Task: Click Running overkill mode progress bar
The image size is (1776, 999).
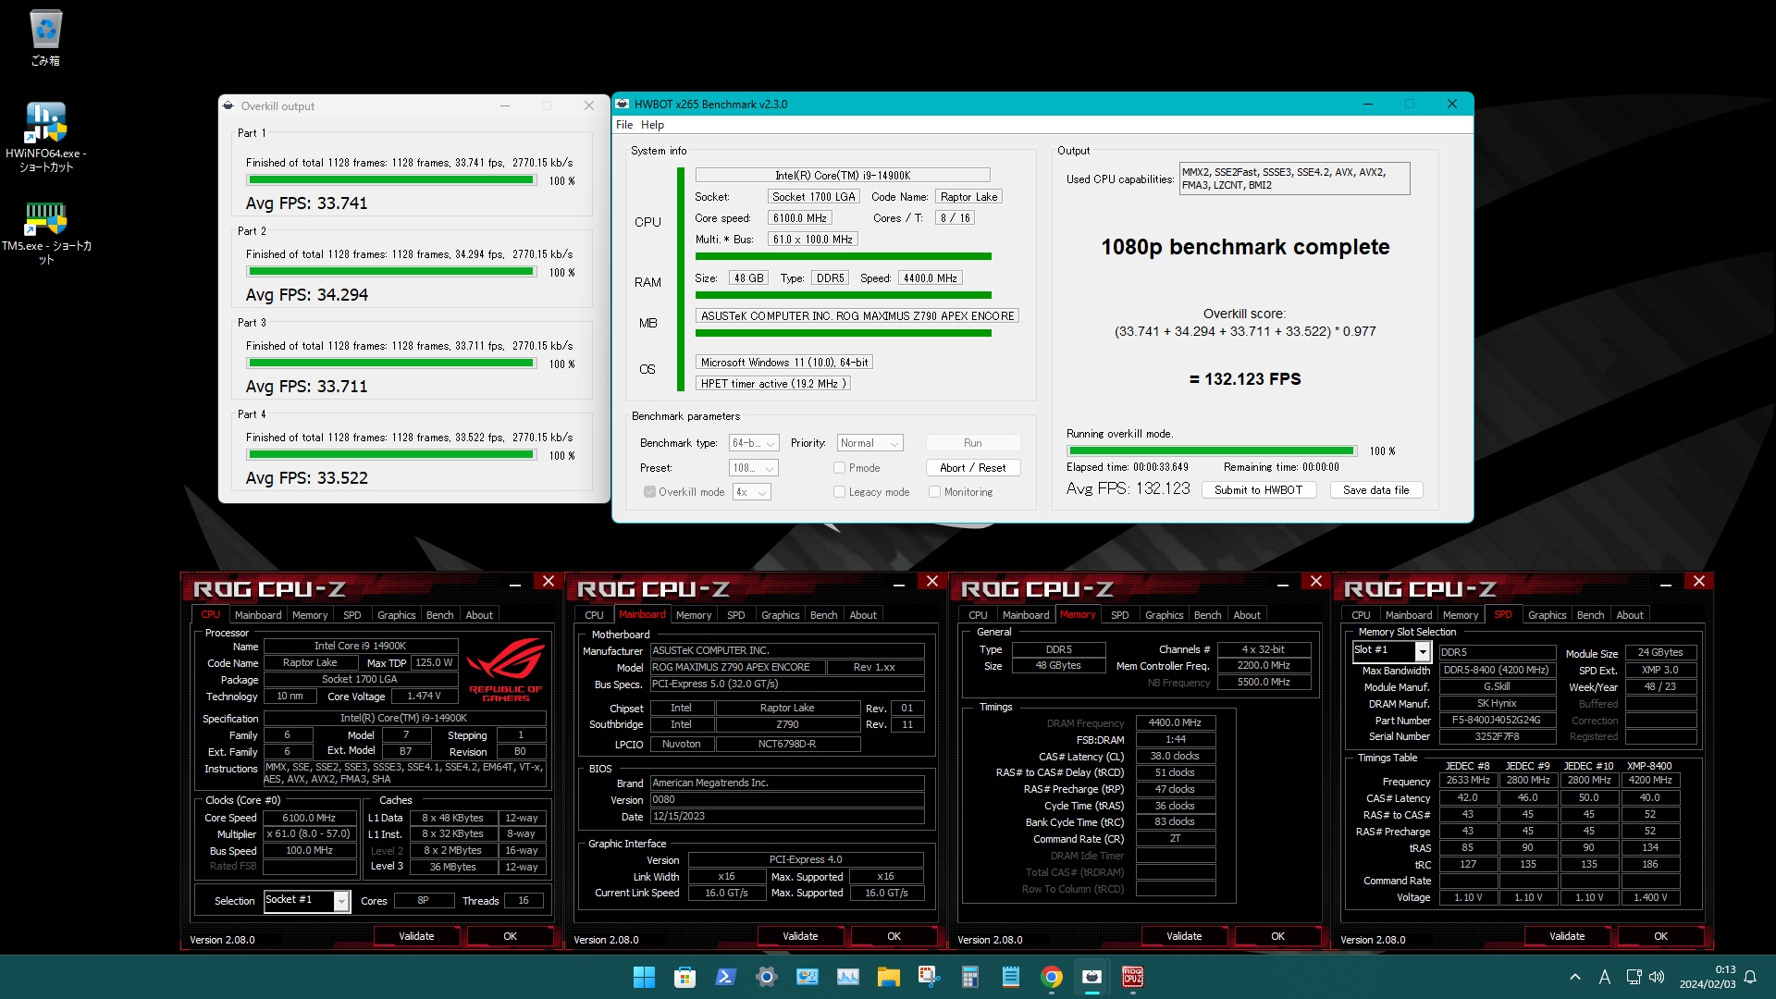Action: point(1212,451)
